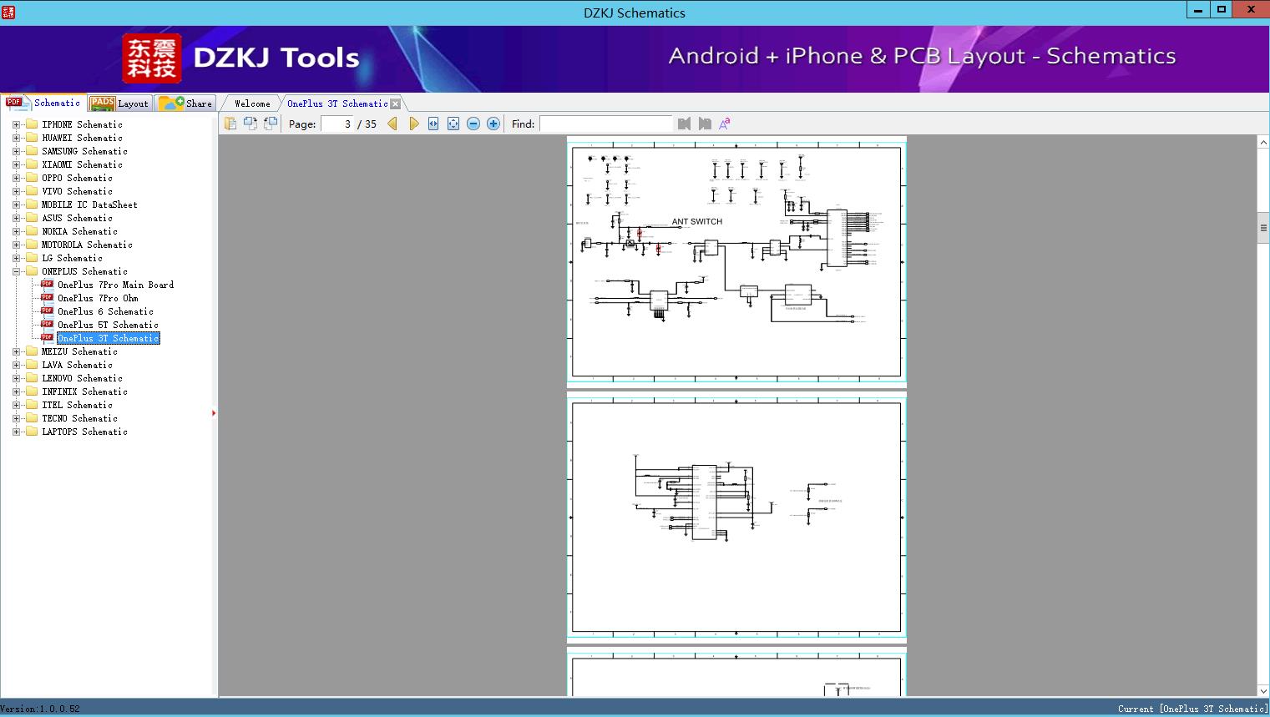
Task: Minimize the DZKJ Schematics window
Action: click(1198, 10)
